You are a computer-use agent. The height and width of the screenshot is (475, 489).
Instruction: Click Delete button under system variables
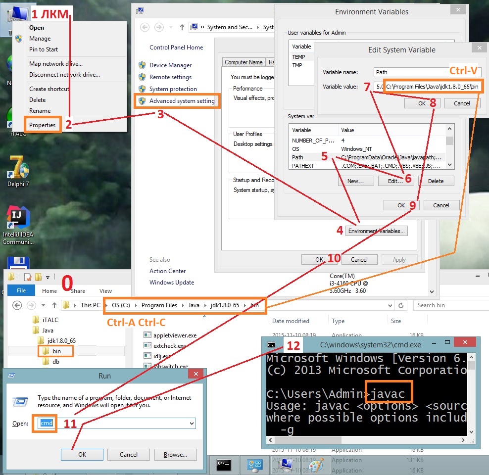point(436,181)
